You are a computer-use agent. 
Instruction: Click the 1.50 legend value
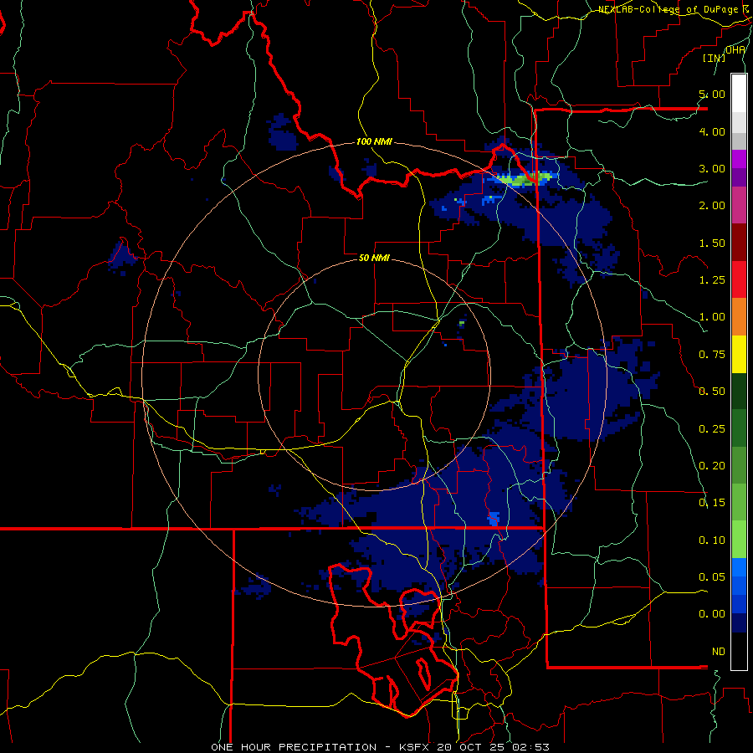712,243
